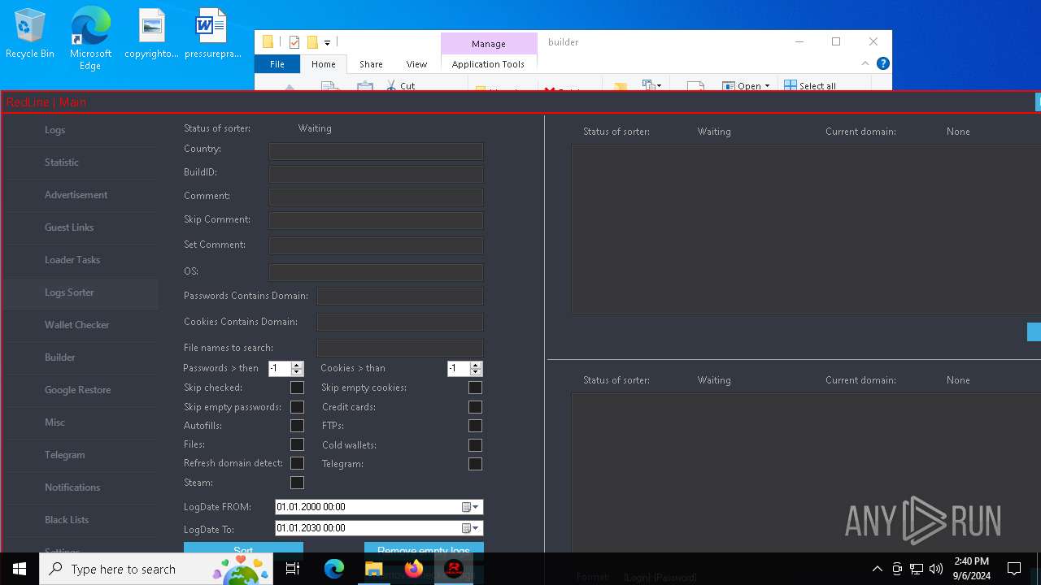This screenshot has width=1041, height=585.
Task: Decrease the Cookies > than value
Action: click(x=476, y=372)
